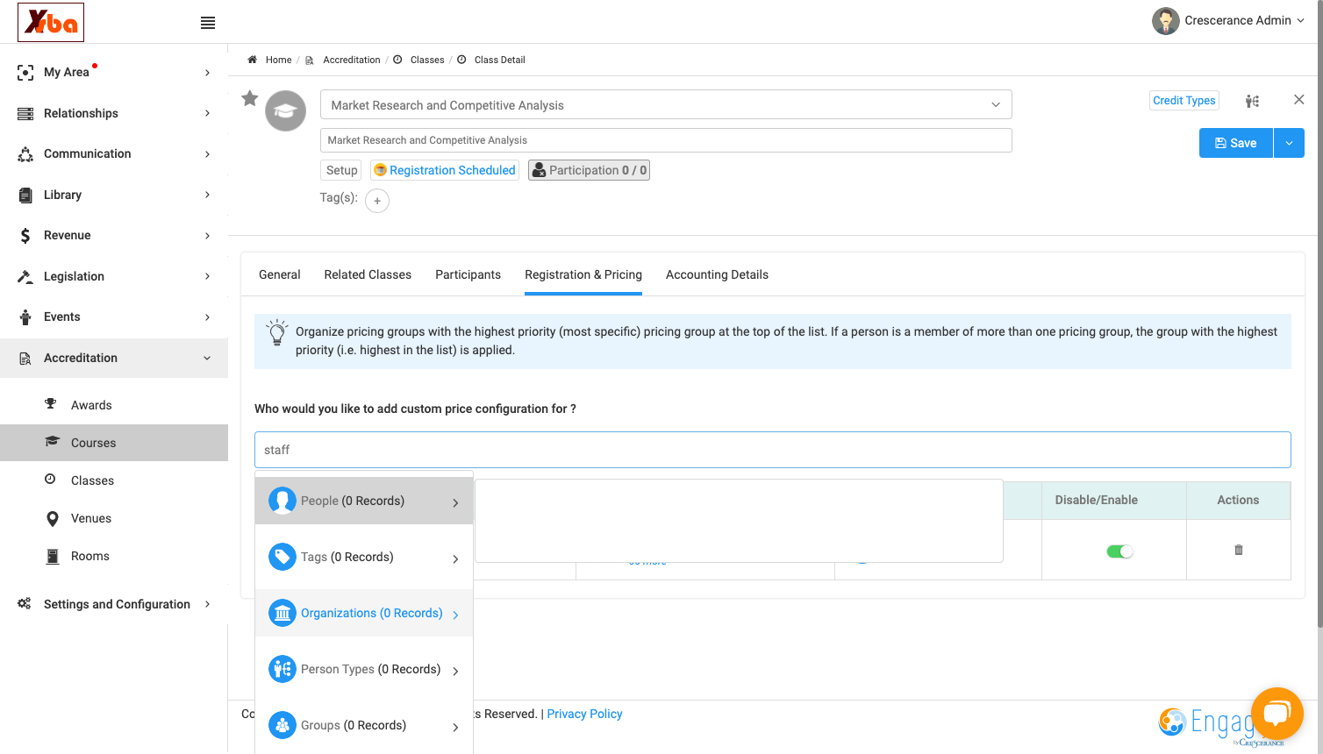
Task: Close the class detail panel
Action: tap(1299, 100)
